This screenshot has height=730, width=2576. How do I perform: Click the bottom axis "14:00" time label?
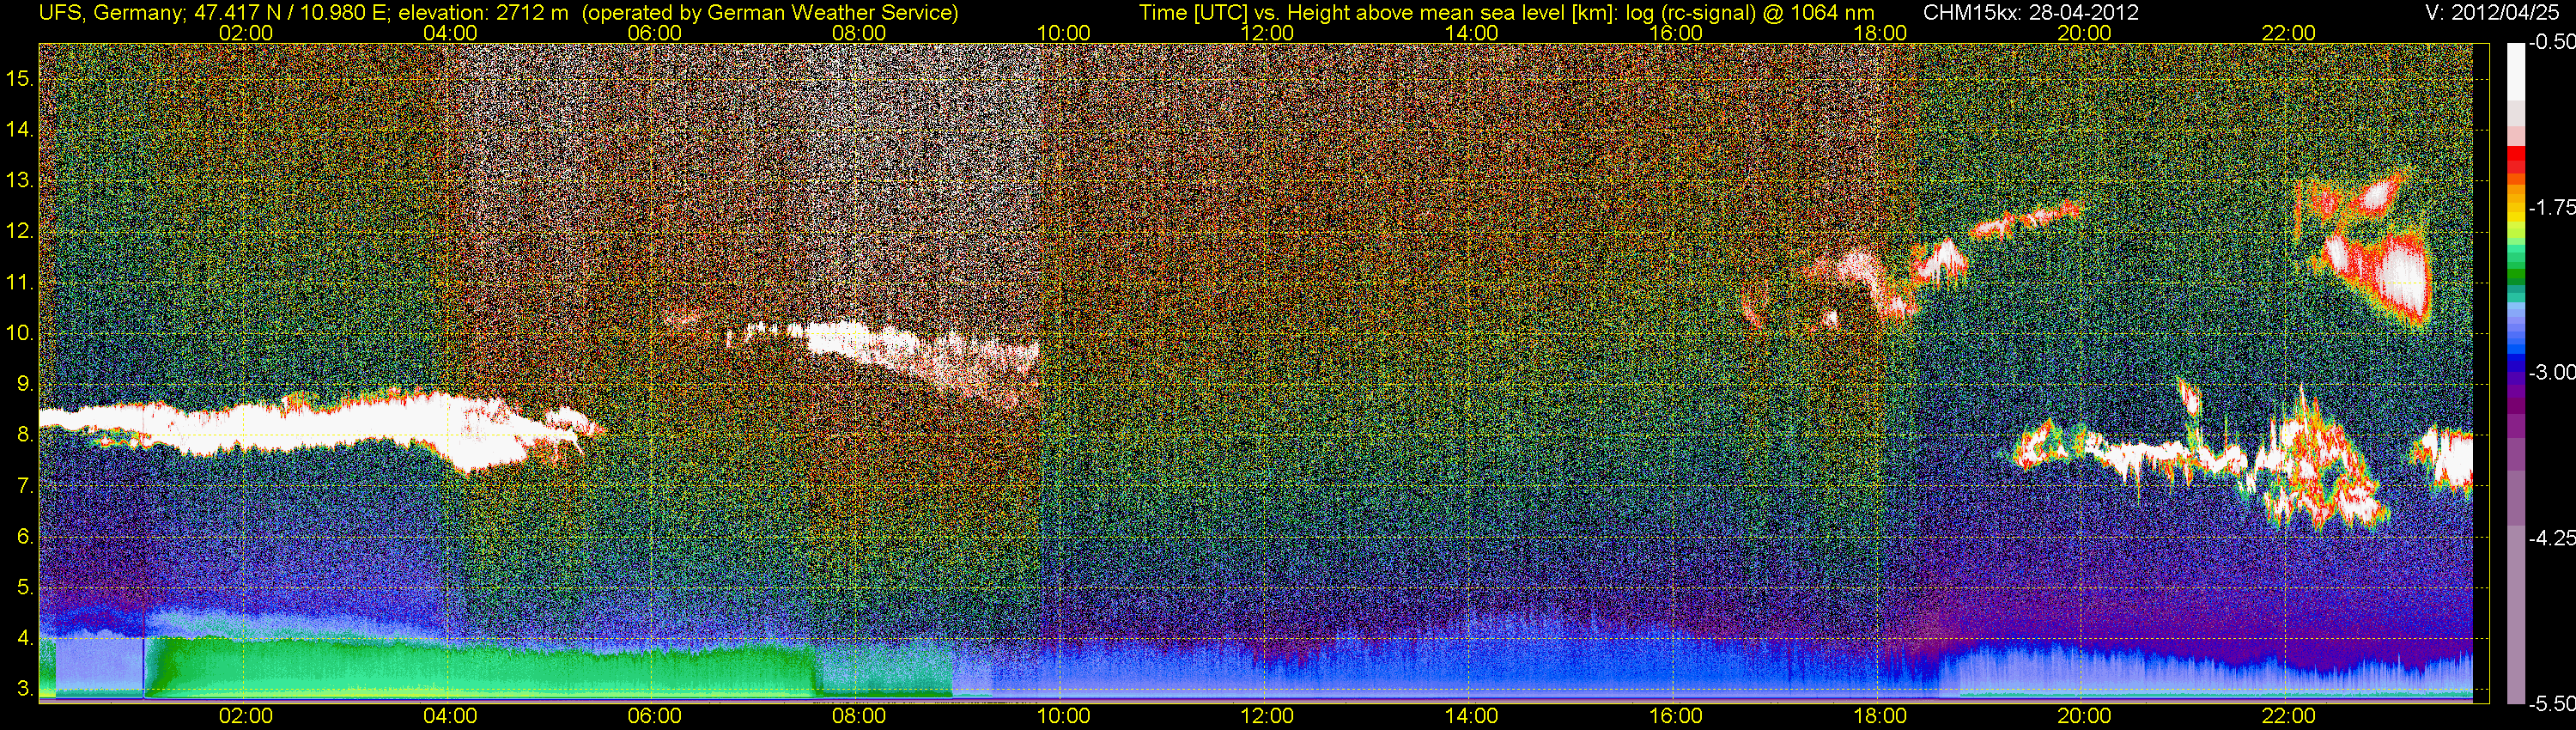coord(1472,716)
